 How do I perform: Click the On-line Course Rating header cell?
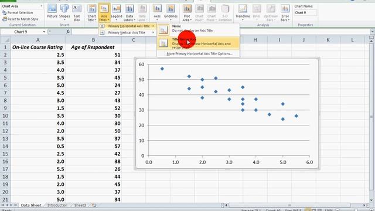click(37, 47)
